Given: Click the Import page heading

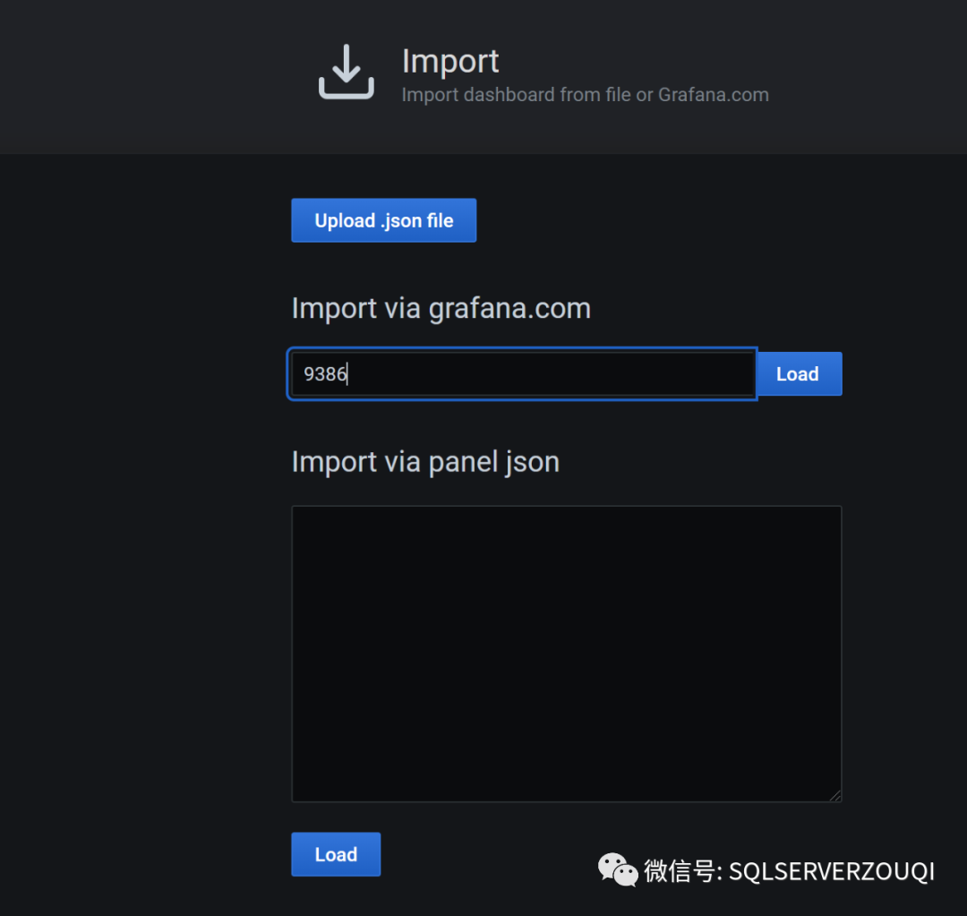Looking at the screenshot, I should coord(450,61).
